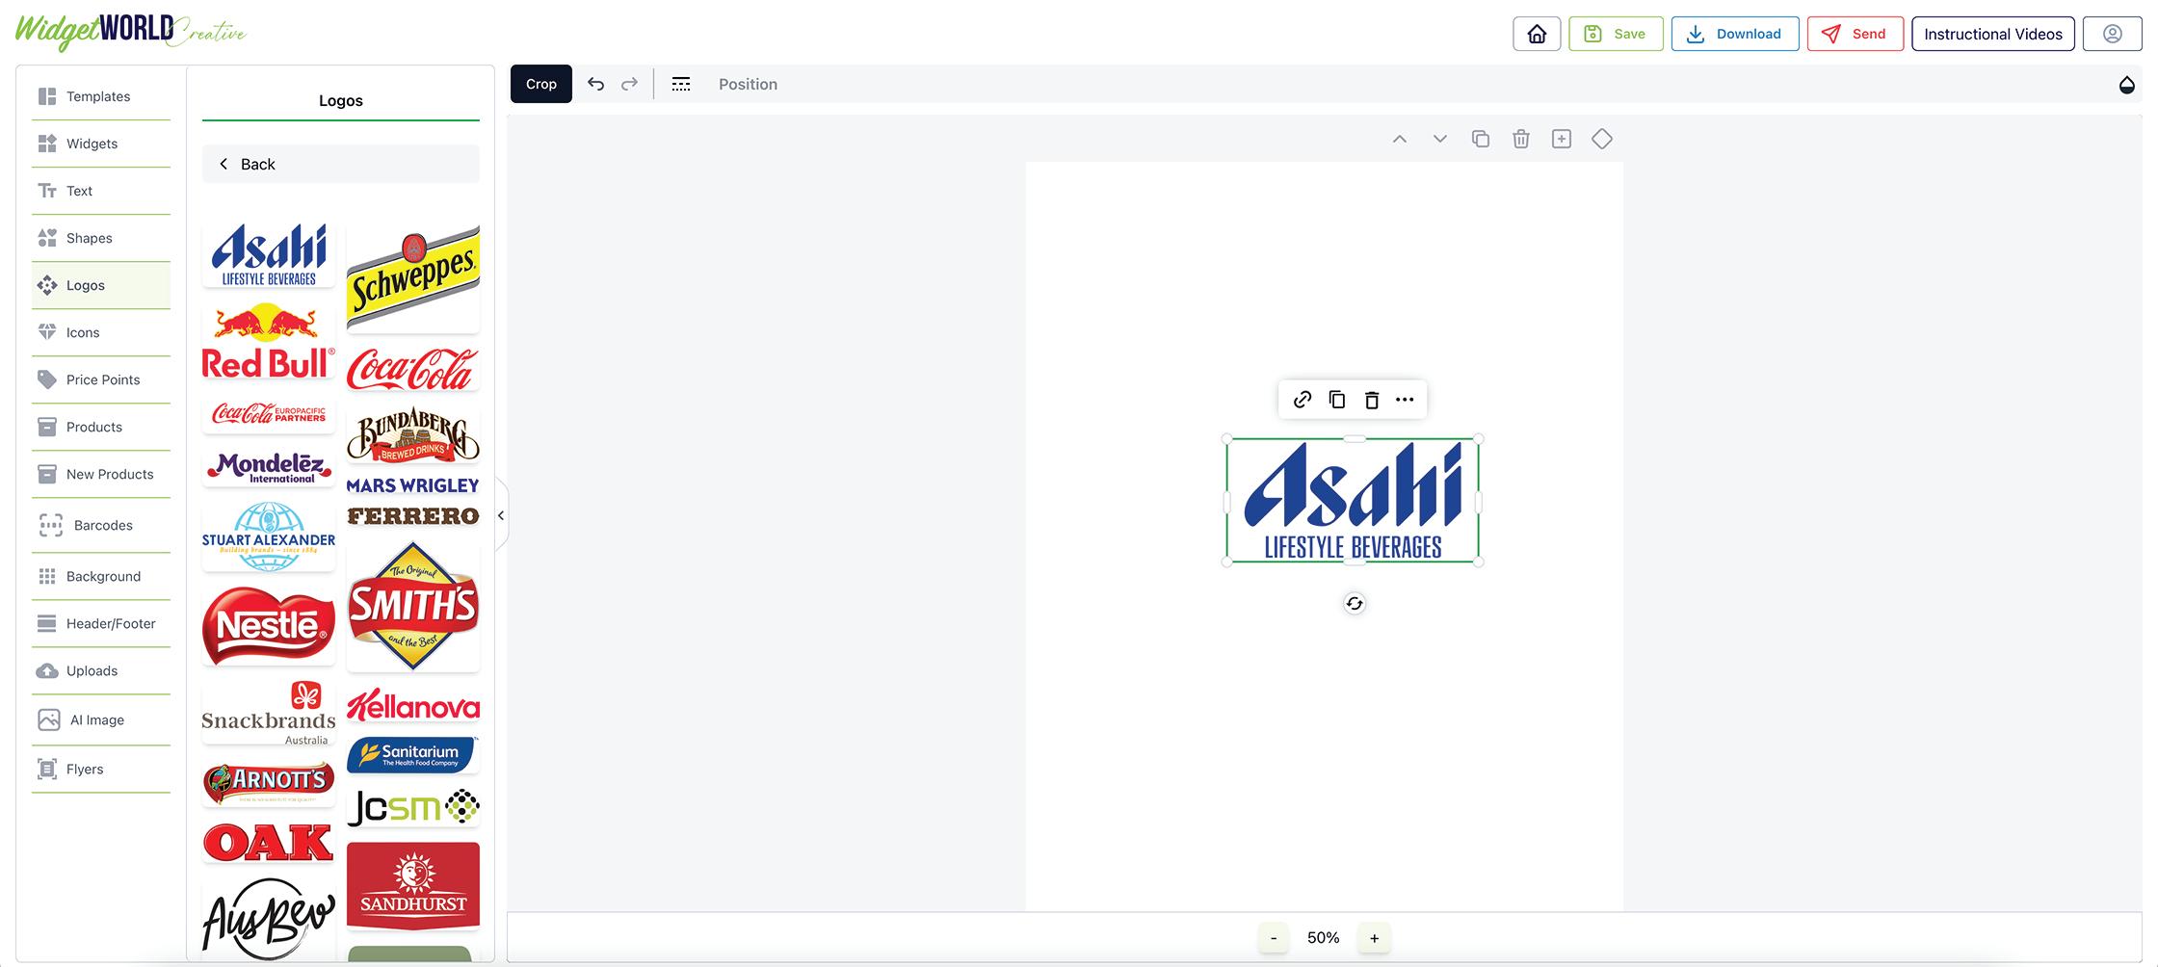
Task: Open the Products section
Action: coord(101,427)
